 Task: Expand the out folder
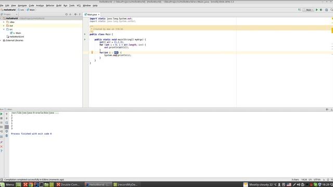(4, 25)
